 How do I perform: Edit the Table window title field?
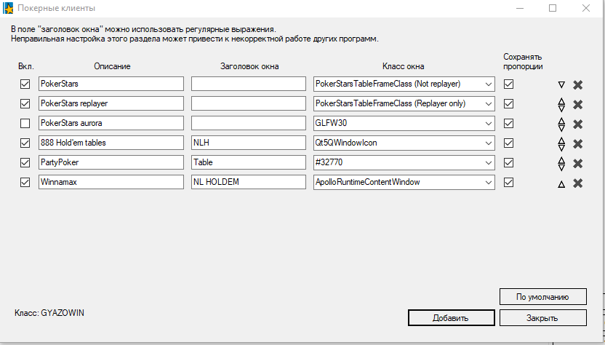(249, 162)
